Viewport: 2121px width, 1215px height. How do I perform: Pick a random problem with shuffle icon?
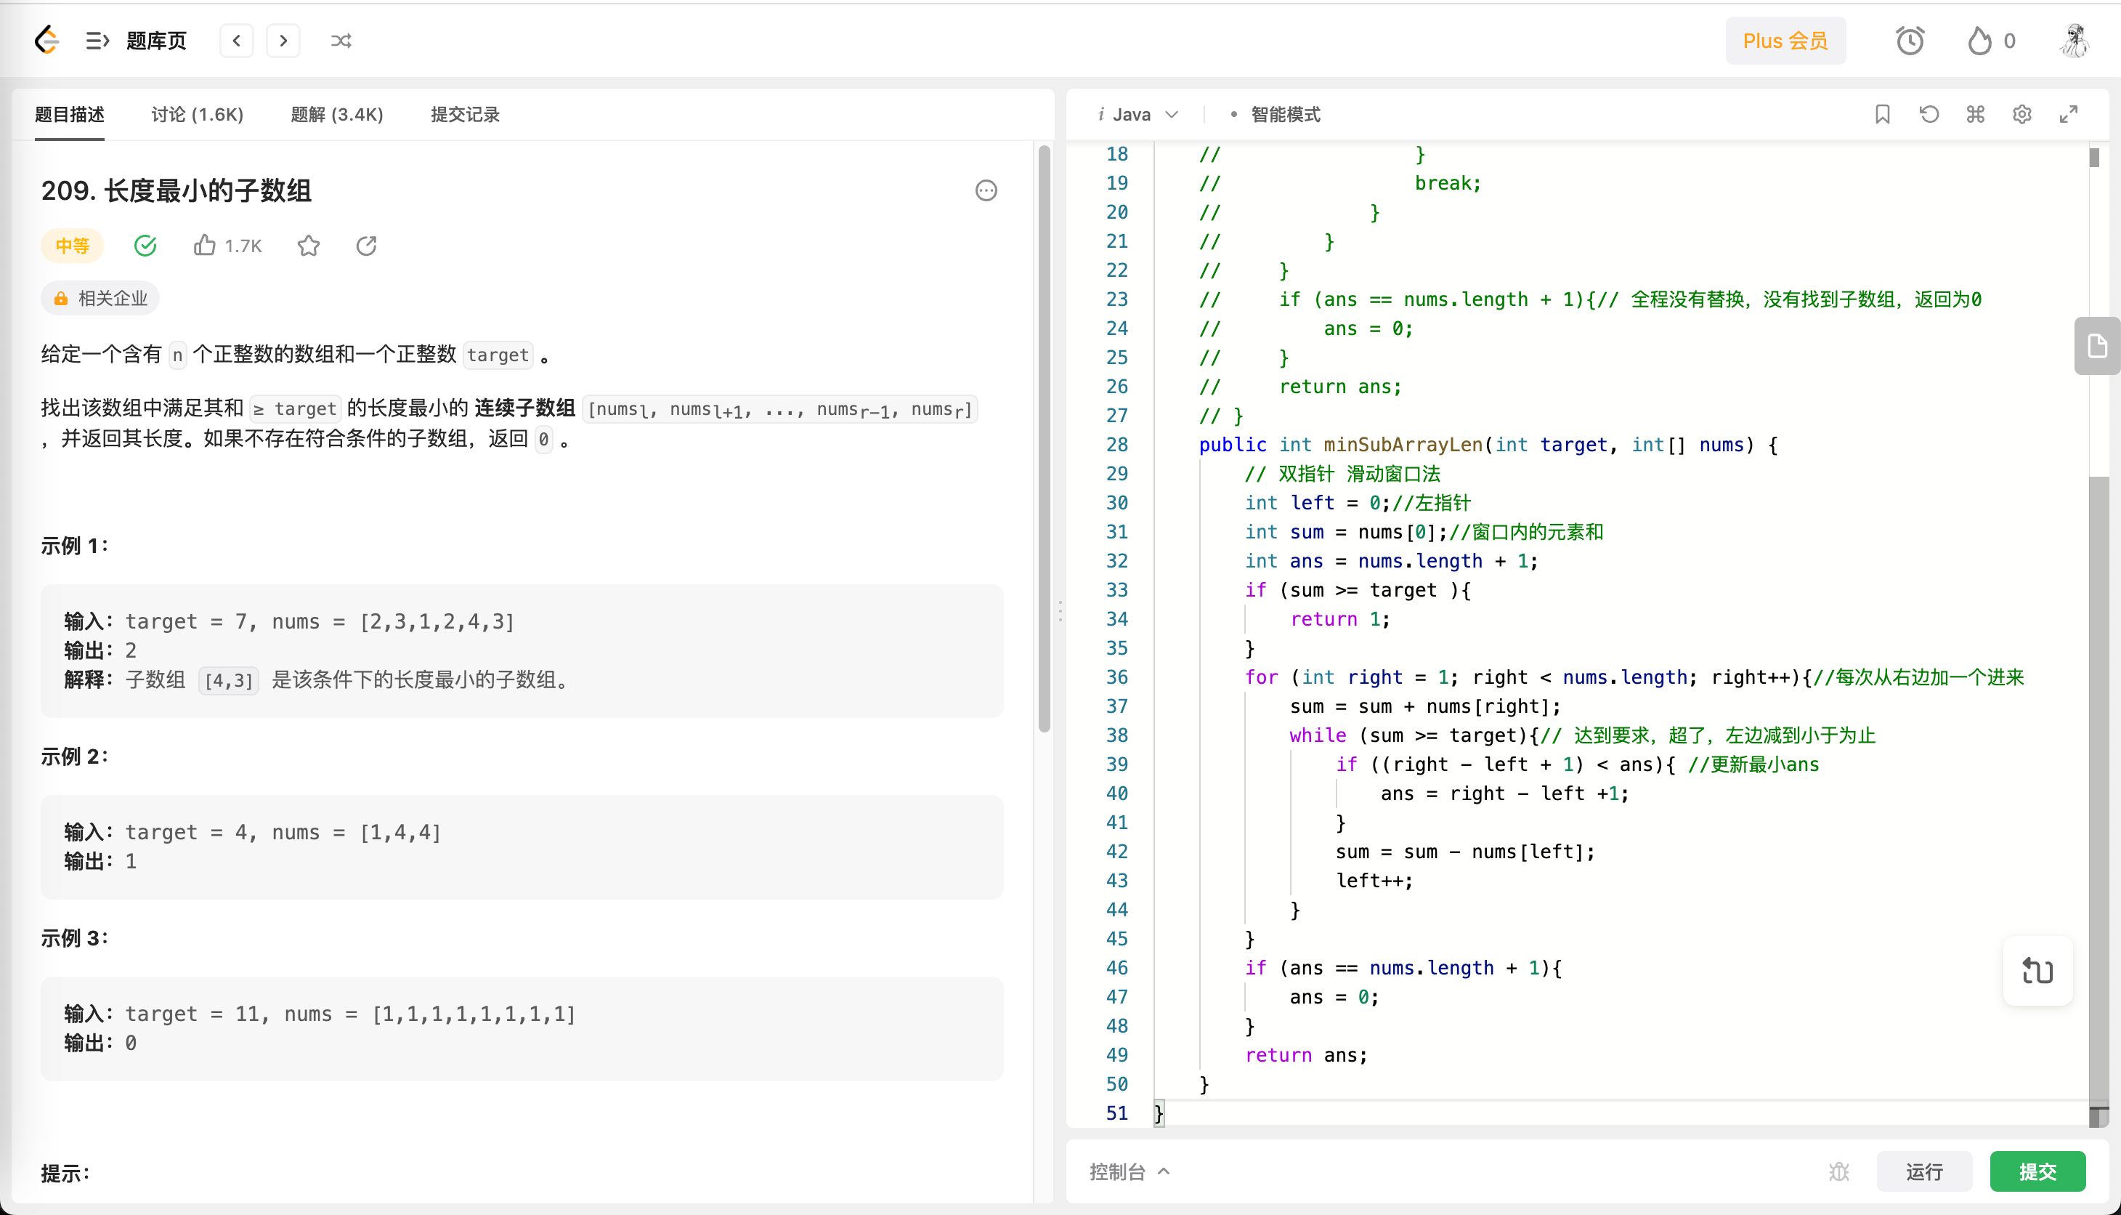click(340, 40)
